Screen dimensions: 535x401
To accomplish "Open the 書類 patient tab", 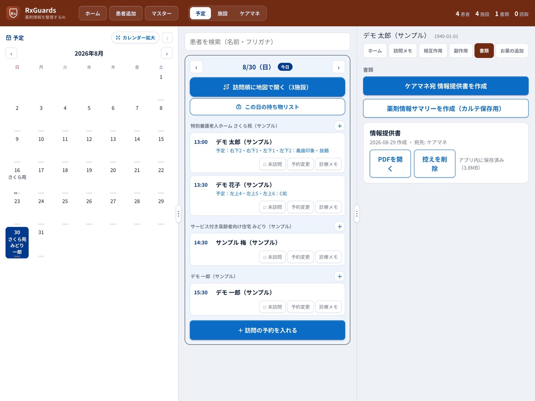I will (x=484, y=51).
